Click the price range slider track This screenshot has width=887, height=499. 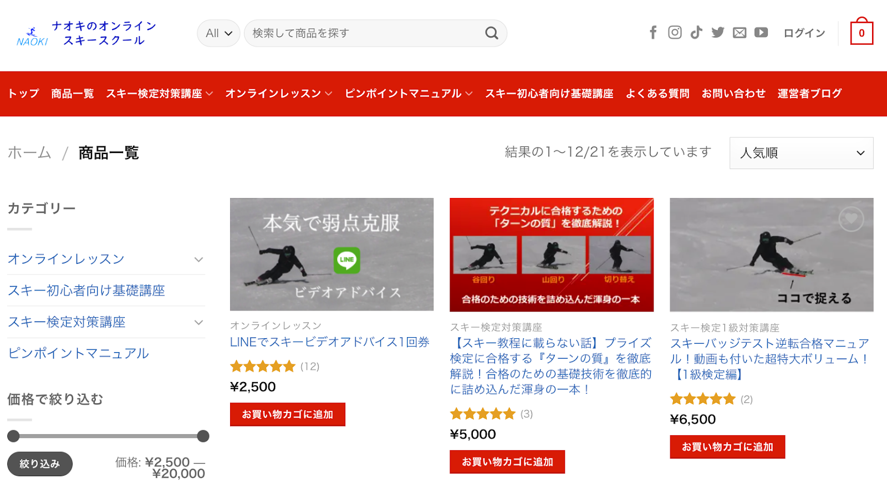coord(108,436)
